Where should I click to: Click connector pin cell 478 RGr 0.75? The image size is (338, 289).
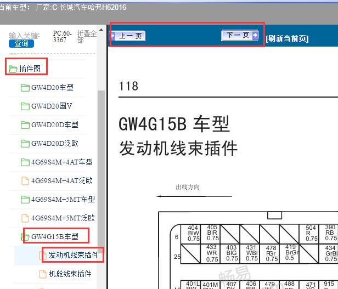click(269, 253)
